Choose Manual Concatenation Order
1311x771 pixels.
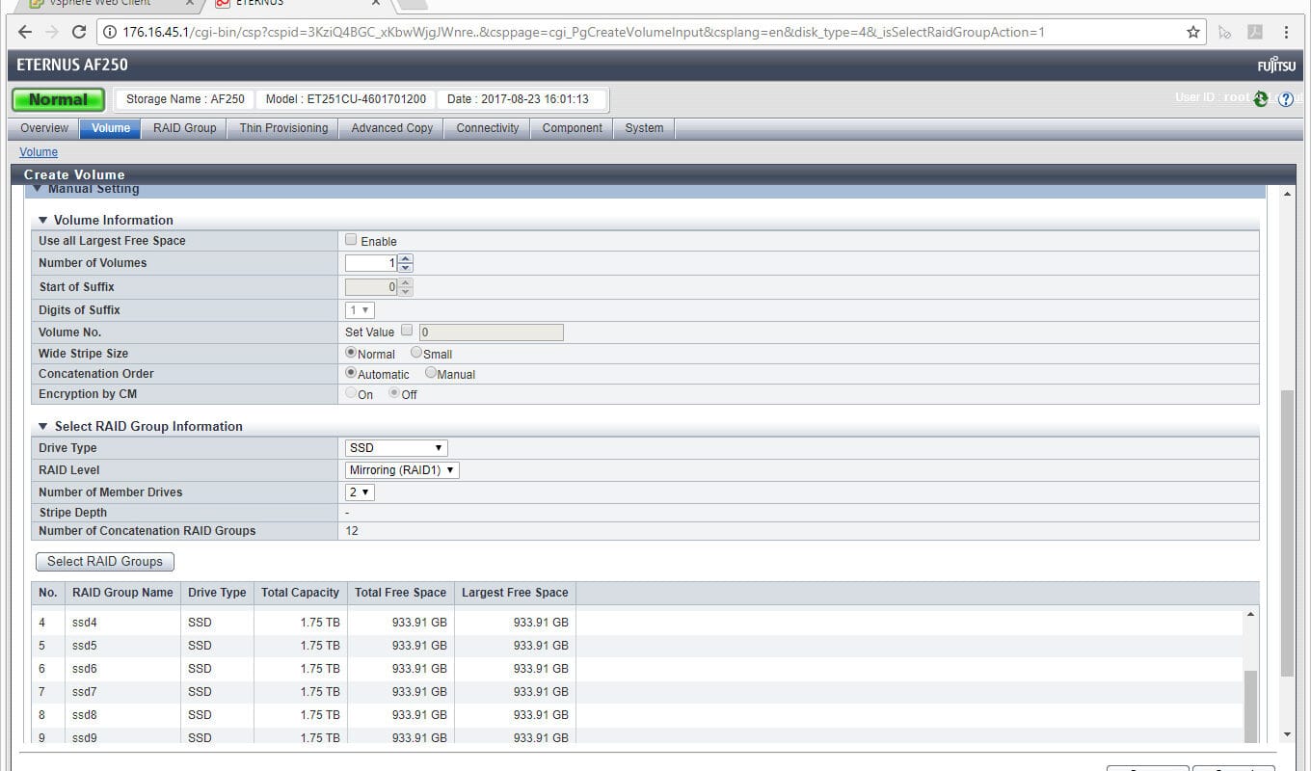[x=431, y=373]
